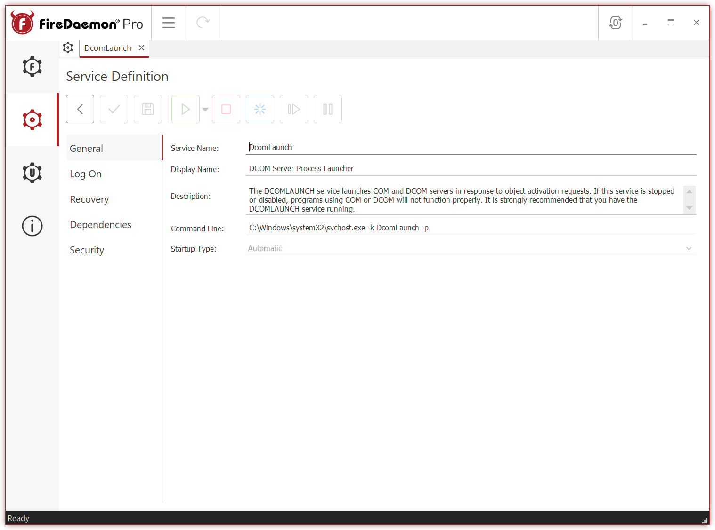Click the Description scrollbar down arrow
Screen dimensions: 715x530
[x=690, y=208]
